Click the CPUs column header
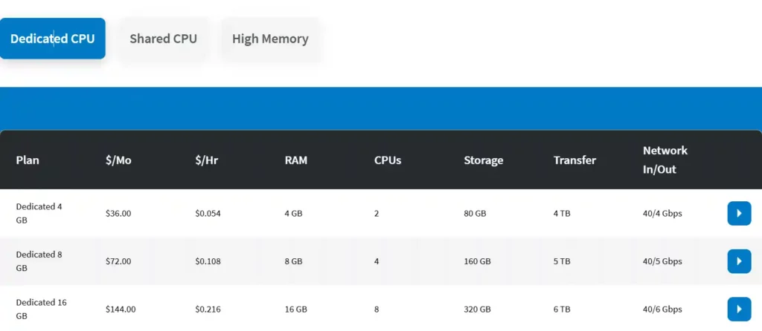Viewport: 762px width, 331px height. [x=388, y=160]
